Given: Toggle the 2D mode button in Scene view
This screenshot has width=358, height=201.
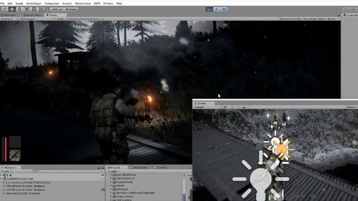Looking at the screenshot, I should [225, 107].
